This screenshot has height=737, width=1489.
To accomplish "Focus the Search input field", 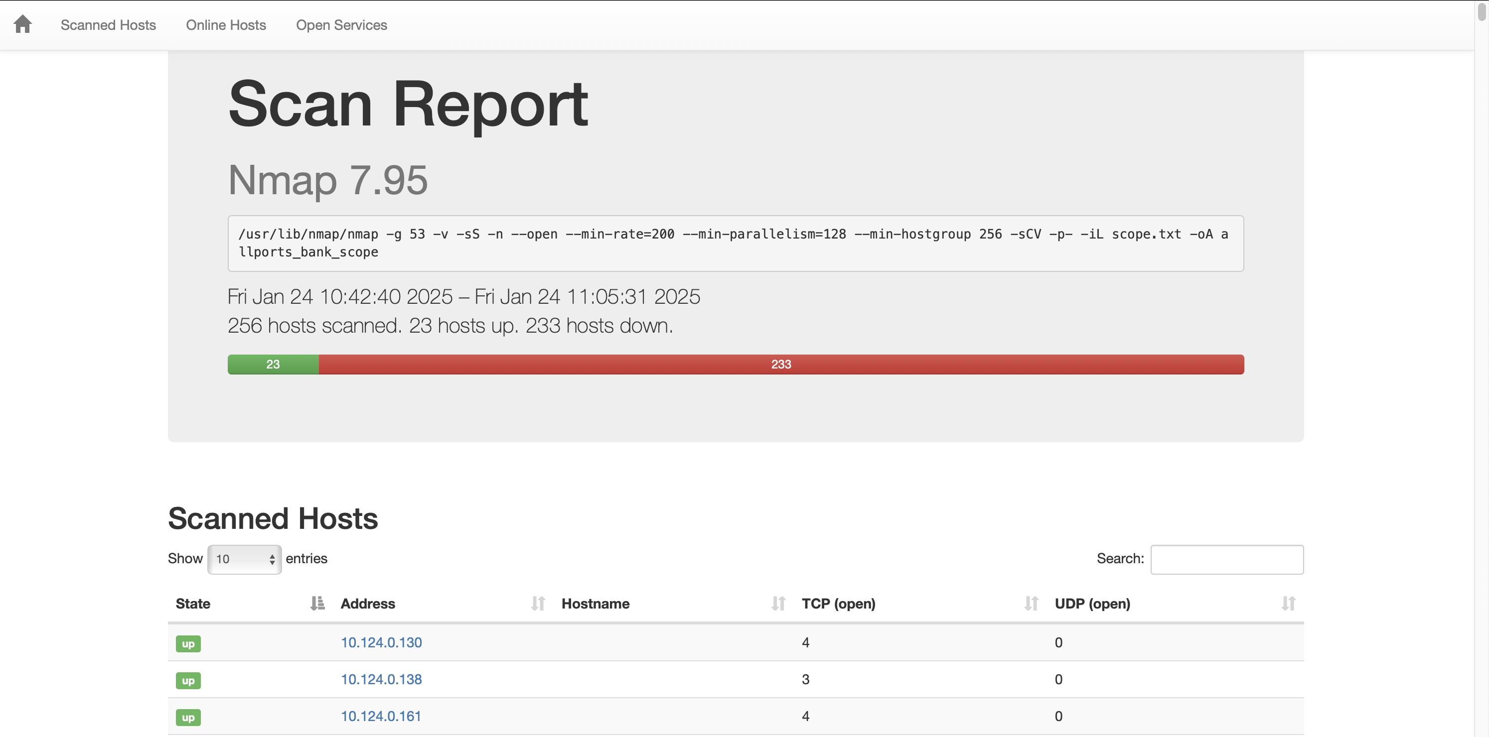I will click(x=1226, y=559).
